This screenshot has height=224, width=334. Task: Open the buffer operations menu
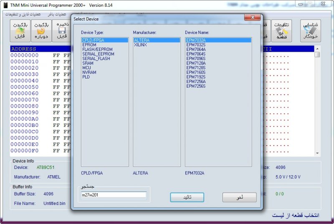57,14
